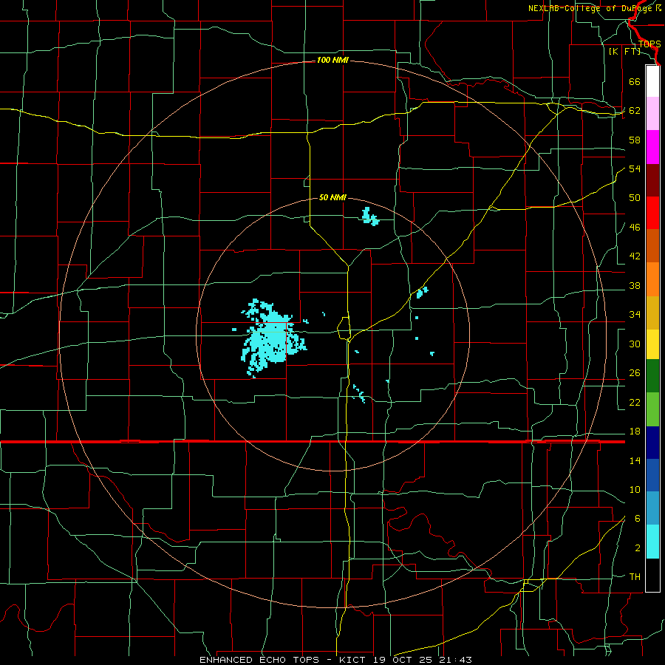Click the yellow legend swatch
Screen dimensions: 665x665
click(x=652, y=344)
